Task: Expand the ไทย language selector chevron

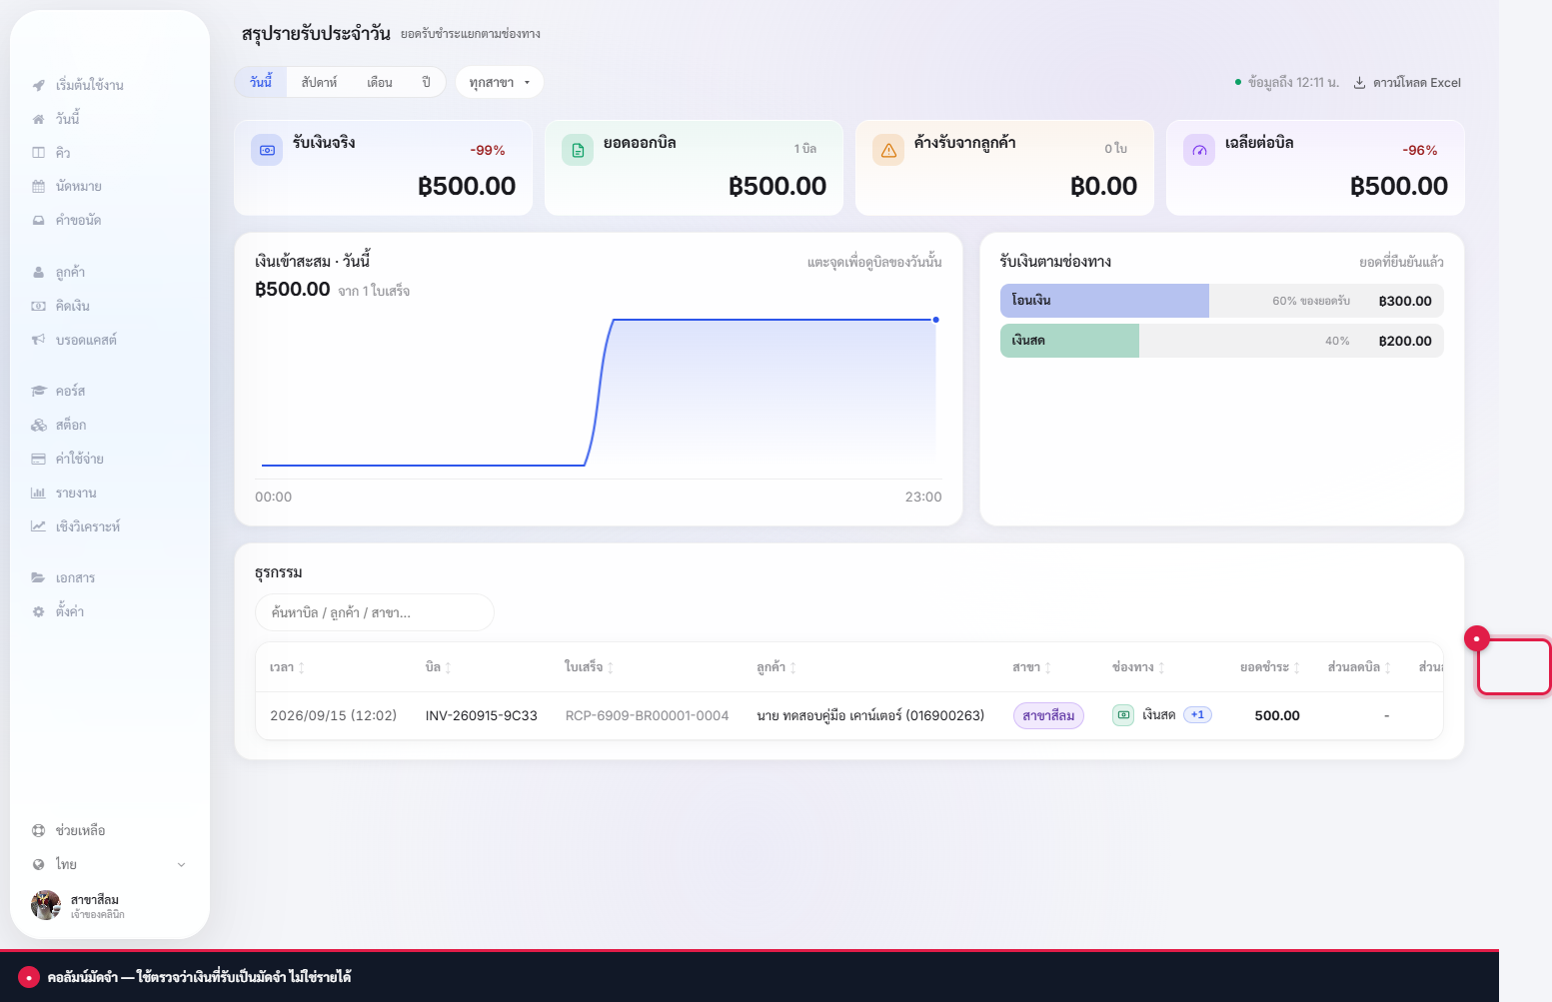Action: 181,865
